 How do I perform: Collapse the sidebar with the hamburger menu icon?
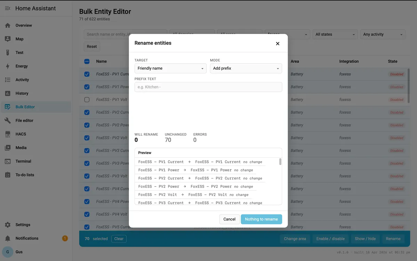click(8, 8)
